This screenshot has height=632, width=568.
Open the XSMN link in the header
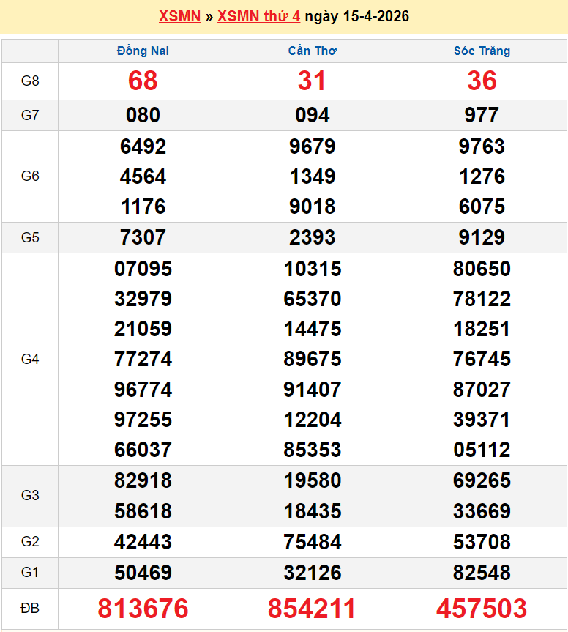tap(179, 16)
